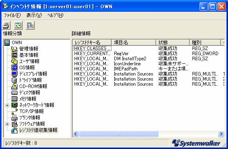Screen dimensions: 228x149
Task: Click the horizontal scrollbar left arrow
Action: coord(76,134)
